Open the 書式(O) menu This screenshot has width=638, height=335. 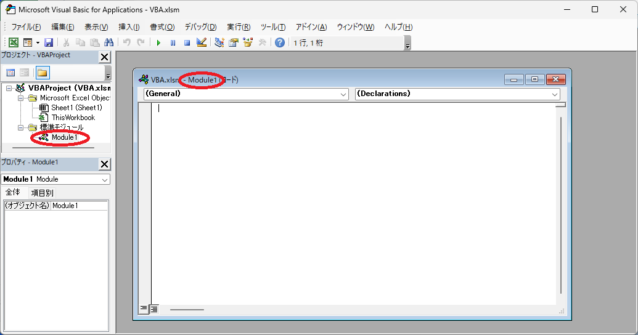click(x=162, y=27)
